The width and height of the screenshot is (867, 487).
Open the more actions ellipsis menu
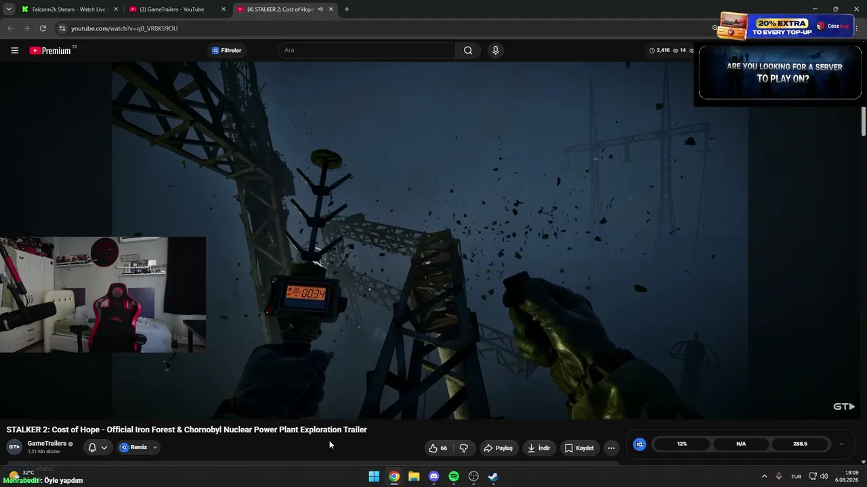coord(611,448)
